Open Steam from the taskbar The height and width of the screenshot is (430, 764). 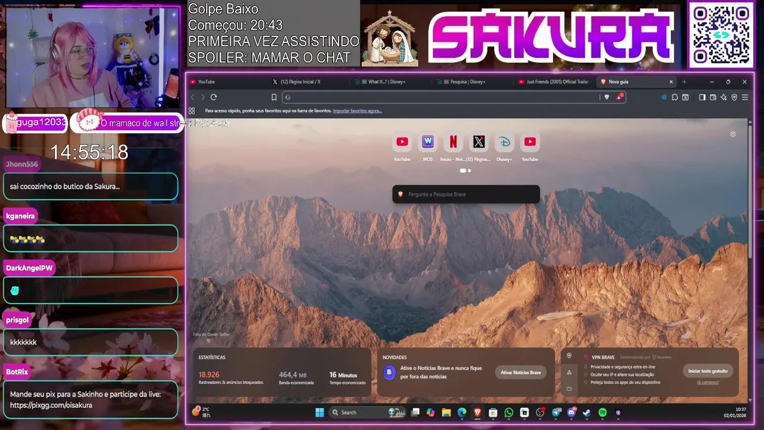point(587,413)
